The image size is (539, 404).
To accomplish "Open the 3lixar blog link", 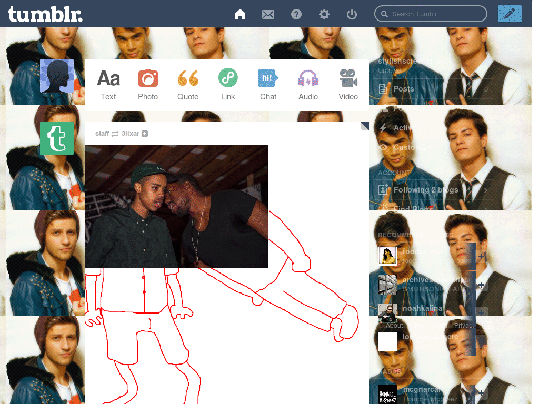I will [131, 133].
